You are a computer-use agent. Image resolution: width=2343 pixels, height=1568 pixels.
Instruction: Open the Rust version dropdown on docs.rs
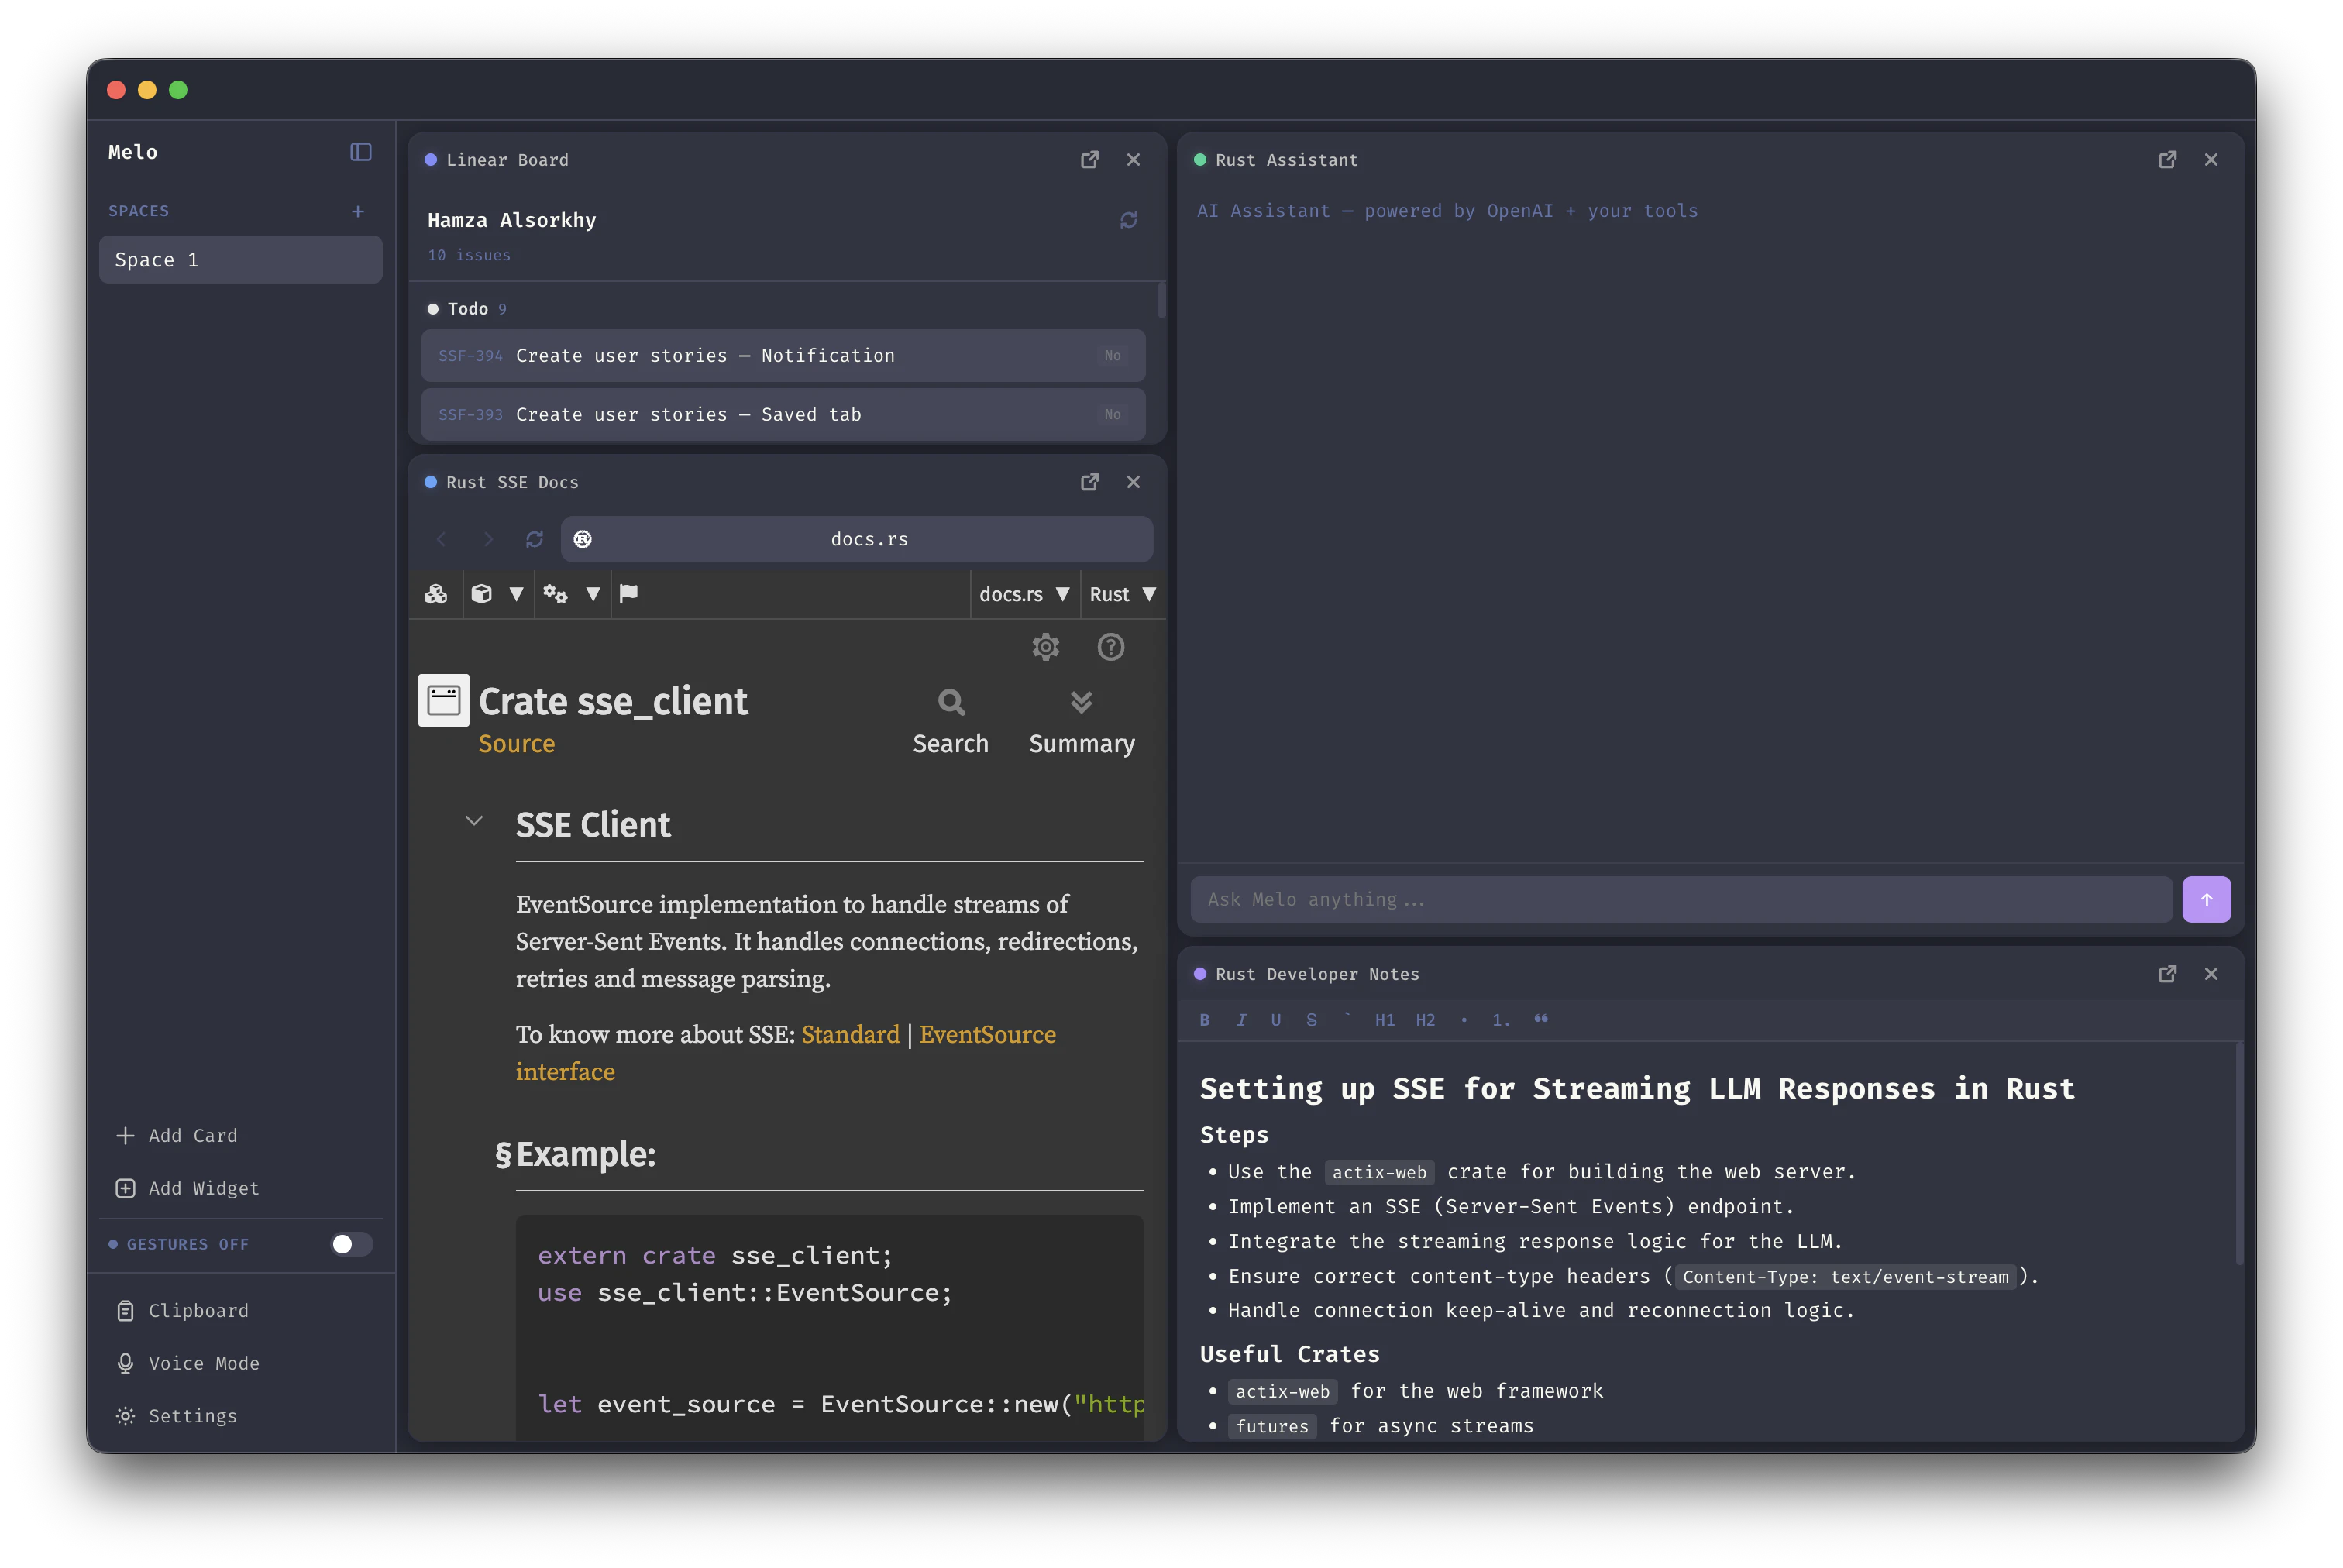[x=1122, y=593]
